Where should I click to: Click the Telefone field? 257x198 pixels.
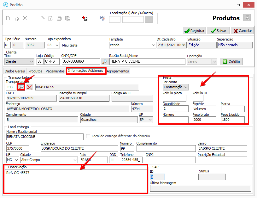pyautogui.click(x=131, y=160)
